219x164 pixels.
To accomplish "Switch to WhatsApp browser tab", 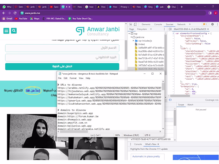I will [7, 7].
